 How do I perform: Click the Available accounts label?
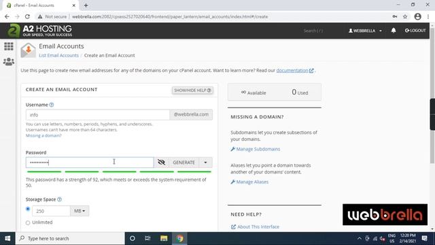click(254, 93)
